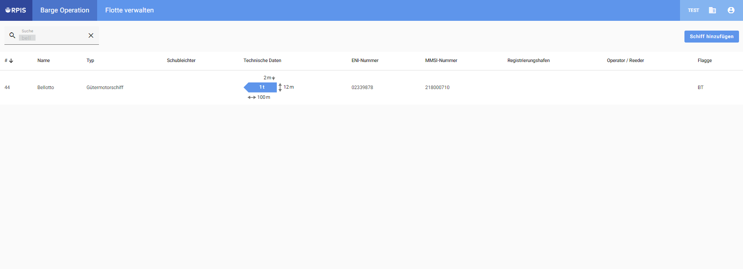Toggle sort by # column arrow
743x269 pixels.
(11, 61)
